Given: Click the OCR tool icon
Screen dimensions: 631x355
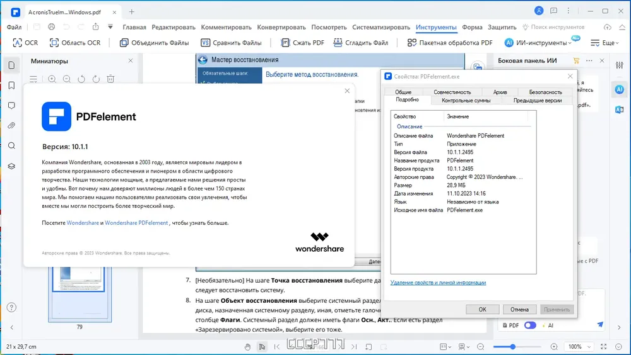Looking at the screenshot, I should coord(25,43).
